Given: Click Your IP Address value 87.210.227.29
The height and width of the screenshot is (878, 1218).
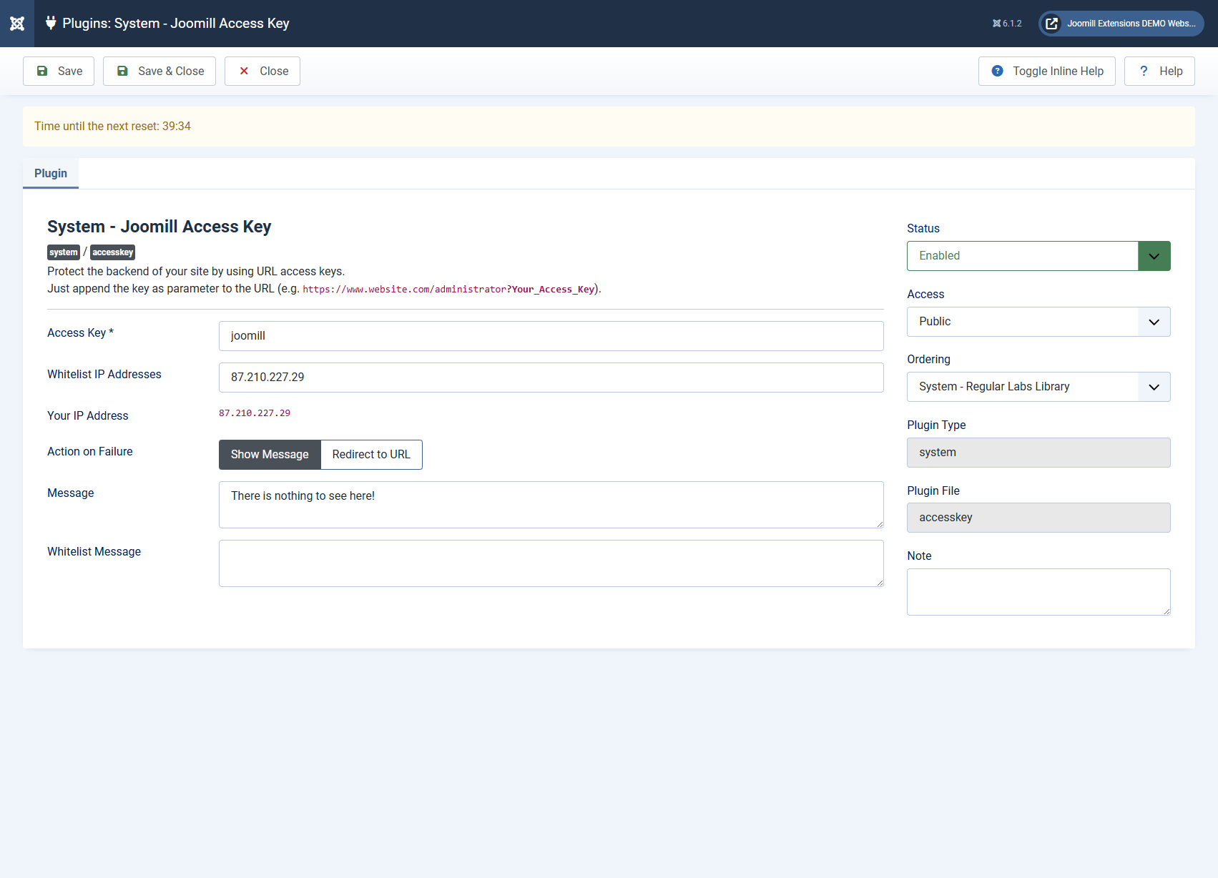Looking at the screenshot, I should (255, 413).
